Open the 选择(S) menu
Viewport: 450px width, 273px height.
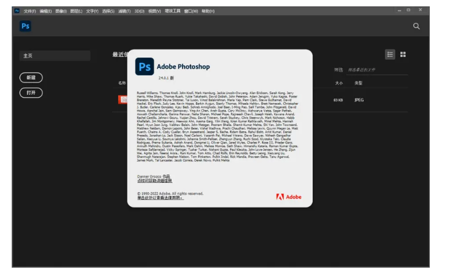click(108, 11)
